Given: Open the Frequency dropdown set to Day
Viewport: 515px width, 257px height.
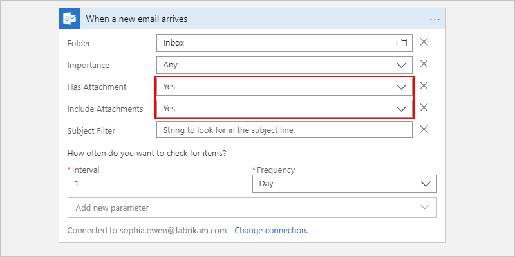Looking at the screenshot, I should click(x=344, y=184).
